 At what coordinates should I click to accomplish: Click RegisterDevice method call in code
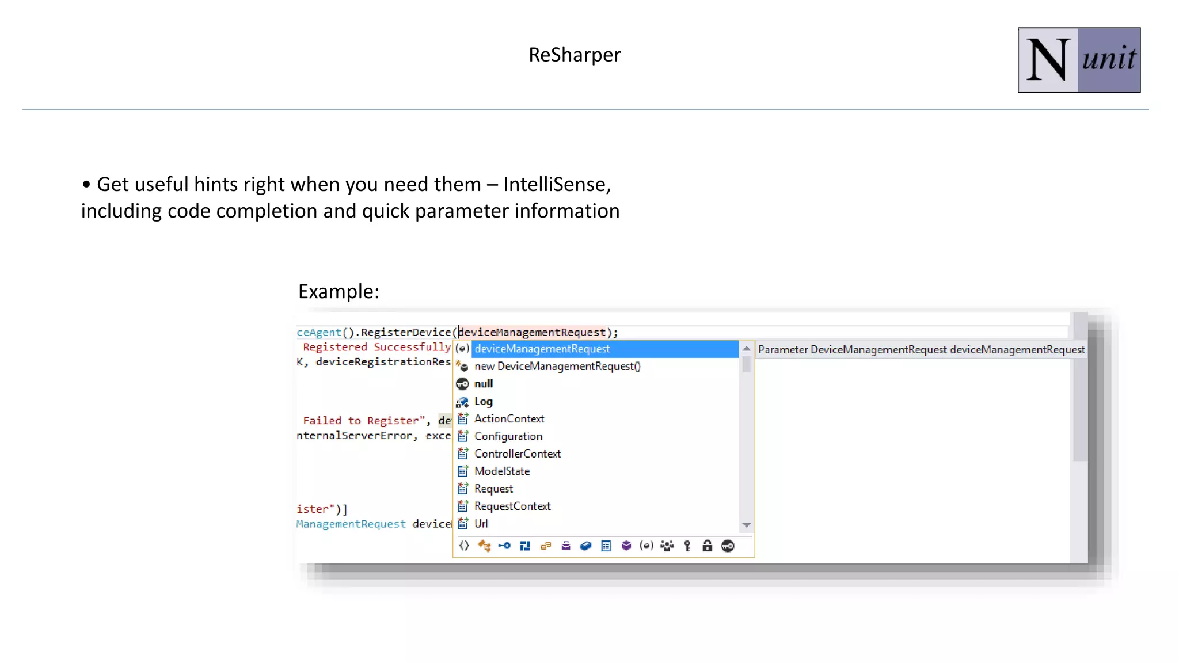(x=406, y=332)
